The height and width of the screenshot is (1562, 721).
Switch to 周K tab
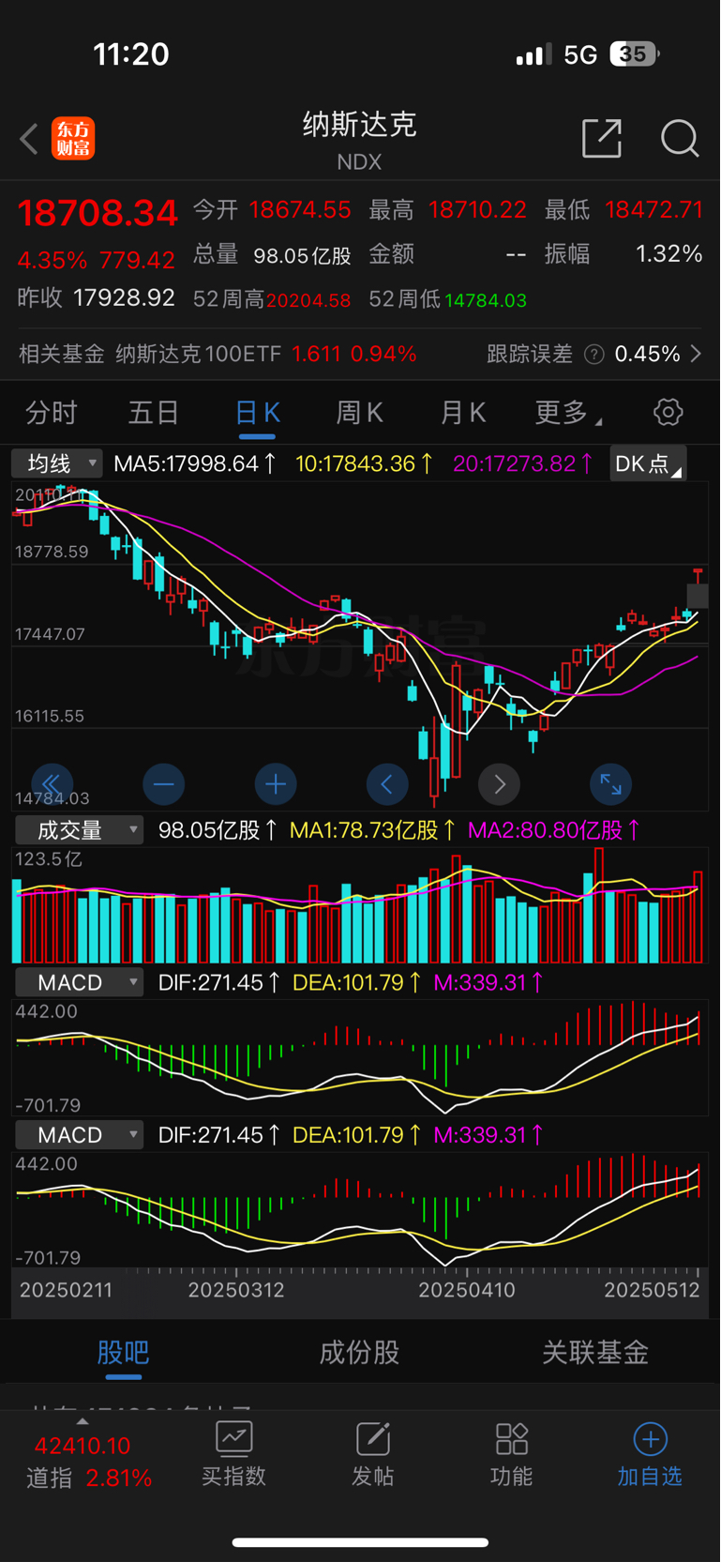click(x=360, y=413)
